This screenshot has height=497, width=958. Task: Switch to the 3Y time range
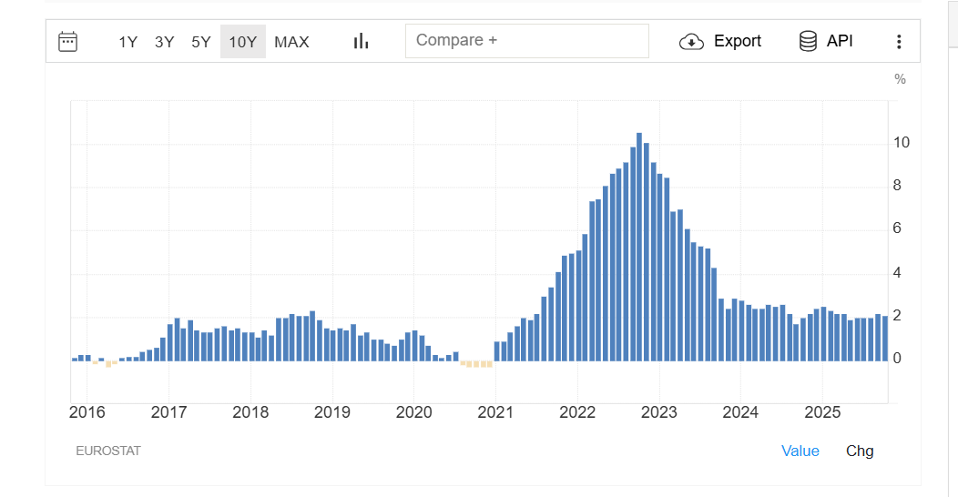164,42
